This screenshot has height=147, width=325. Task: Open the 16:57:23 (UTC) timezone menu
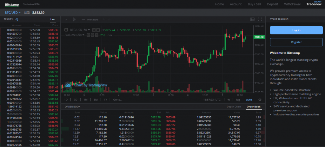coord(212,100)
